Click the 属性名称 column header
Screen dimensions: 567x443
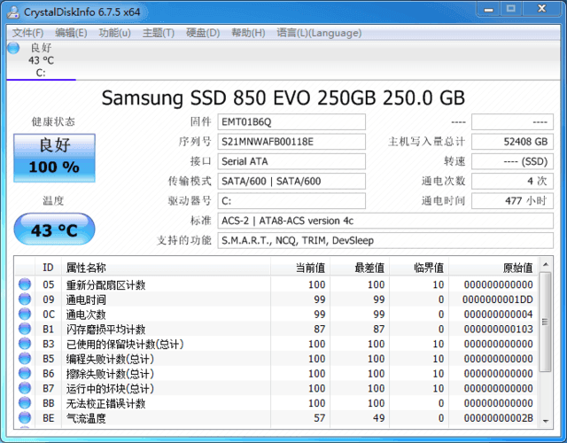tap(166, 268)
